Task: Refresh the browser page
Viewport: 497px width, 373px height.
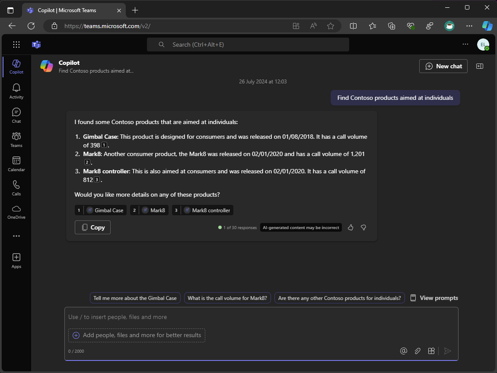Action: (x=31, y=26)
